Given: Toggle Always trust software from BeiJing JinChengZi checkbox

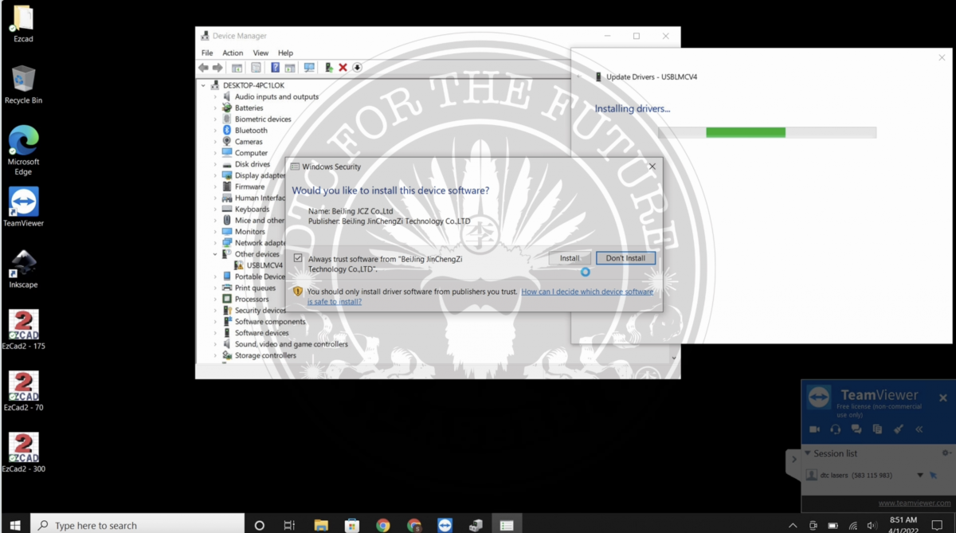Looking at the screenshot, I should pyautogui.click(x=298, y=258).
